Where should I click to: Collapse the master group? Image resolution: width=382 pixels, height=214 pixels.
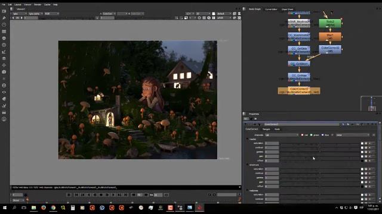[247, 139]
